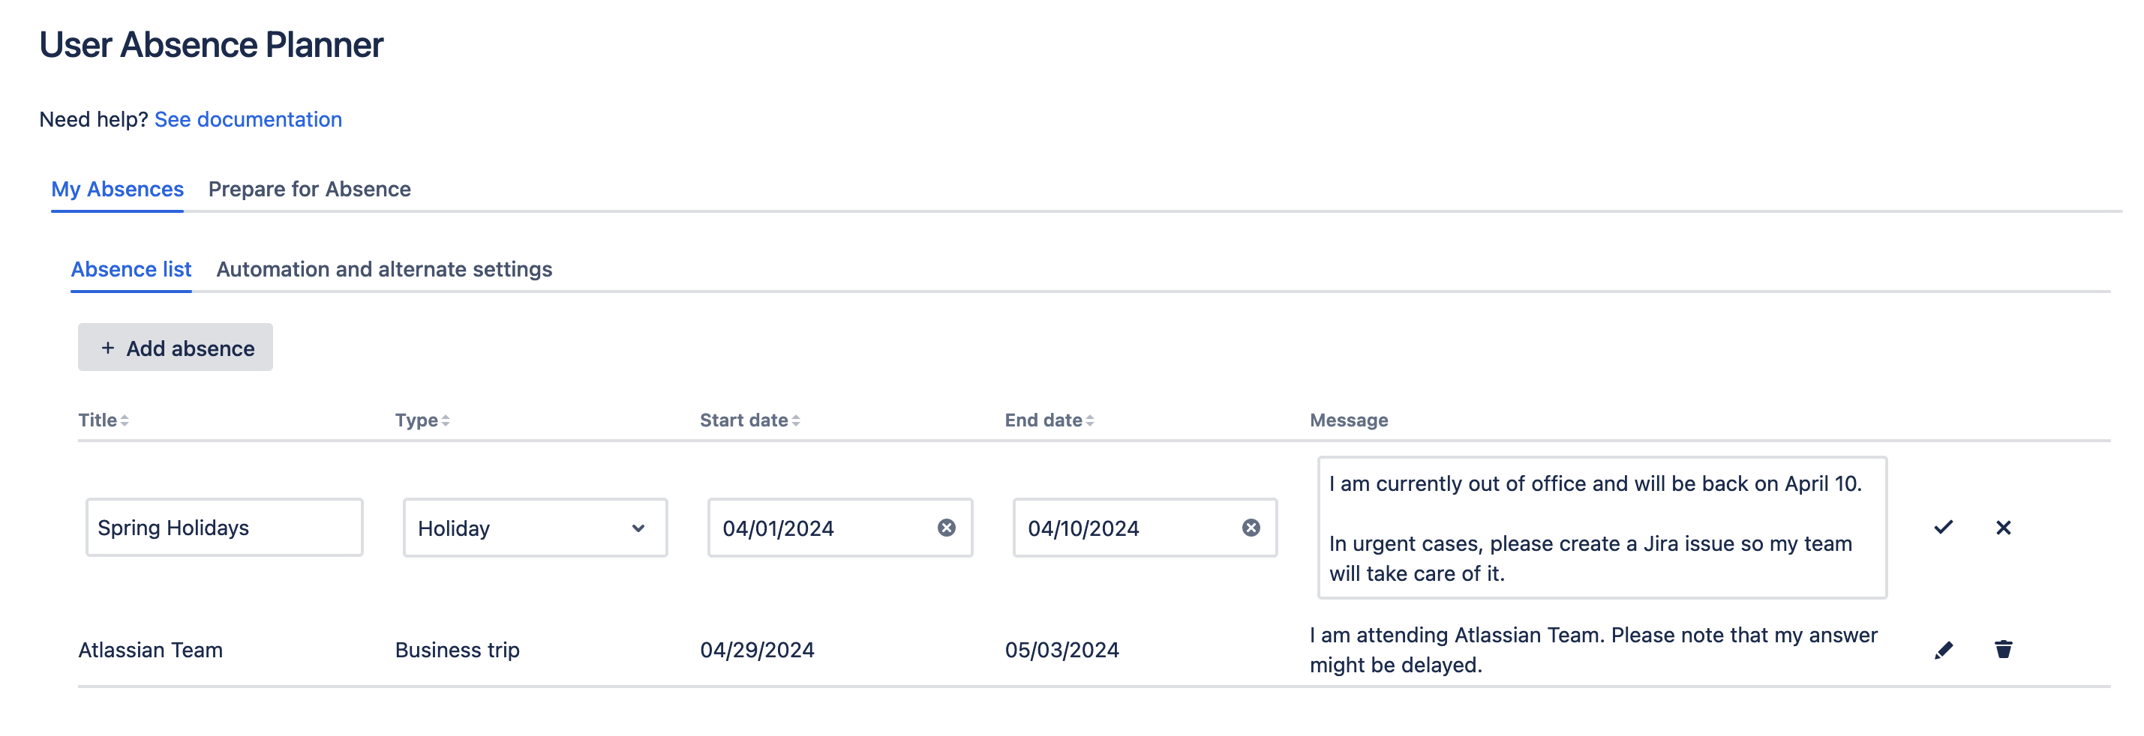The image size is (2144, 736).
Task: Open Automation and alternate settings tab
Action: 383,270
